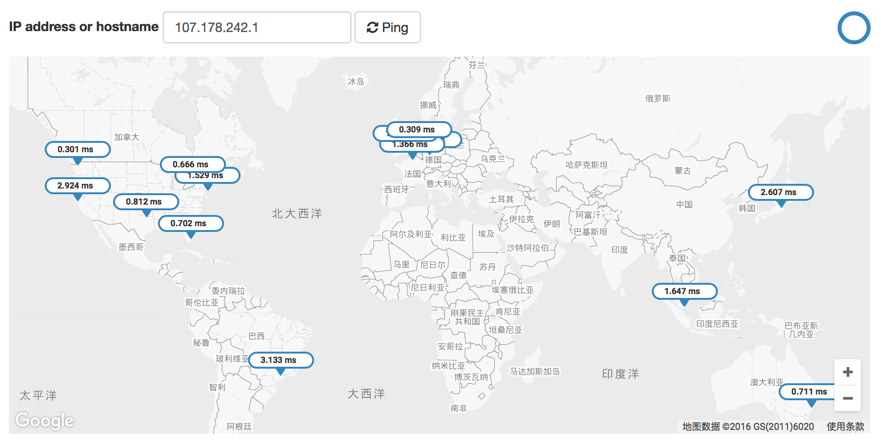Click the 伊朗 map label
The image size is (881, 445).
(552, 224)
